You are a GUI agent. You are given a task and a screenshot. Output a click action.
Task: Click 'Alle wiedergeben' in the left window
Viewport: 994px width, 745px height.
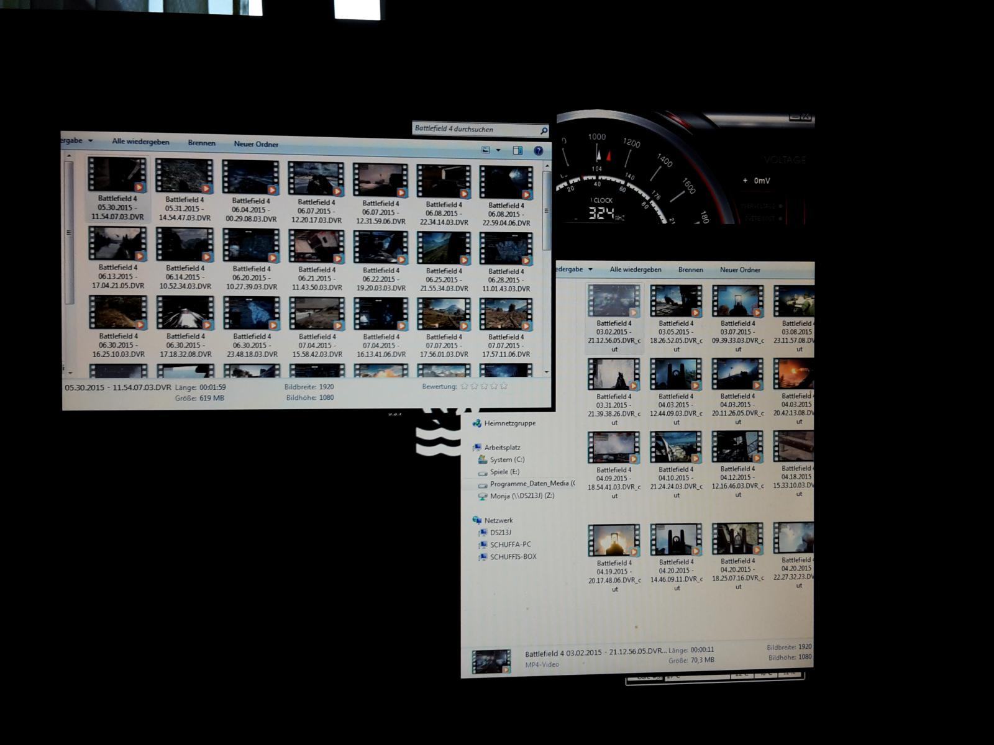tap(140, 142)
